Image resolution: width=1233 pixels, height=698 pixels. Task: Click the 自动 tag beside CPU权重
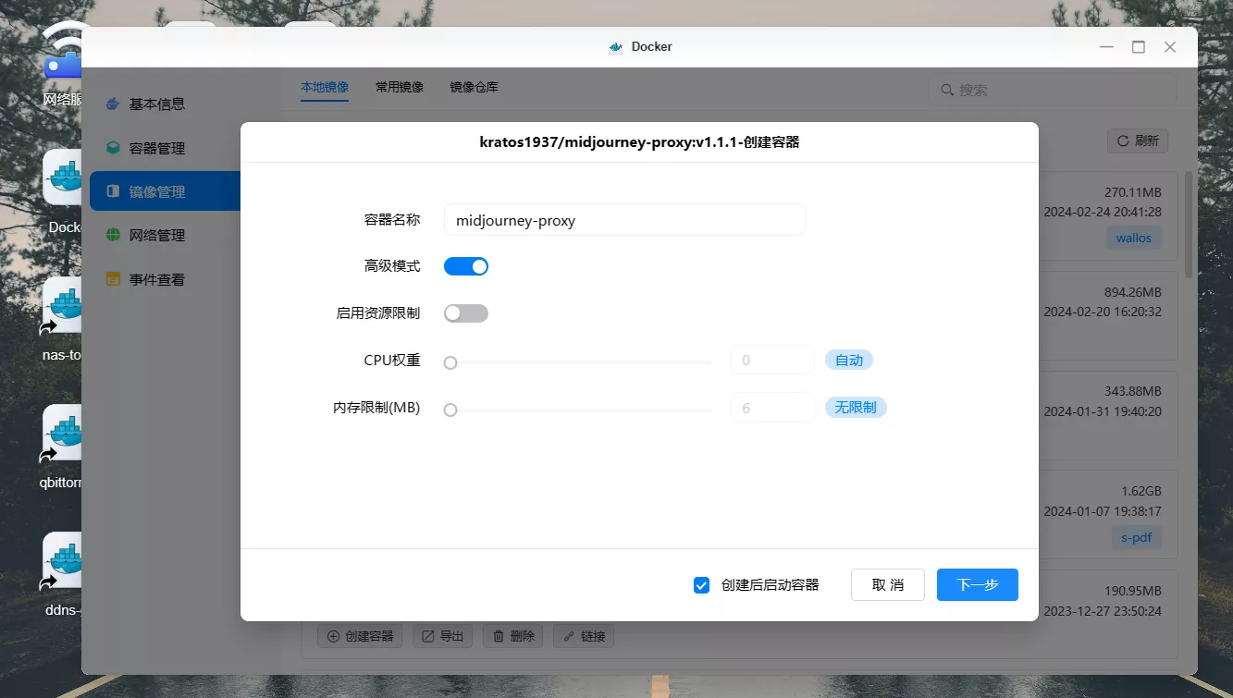click(x=849, y=361)
